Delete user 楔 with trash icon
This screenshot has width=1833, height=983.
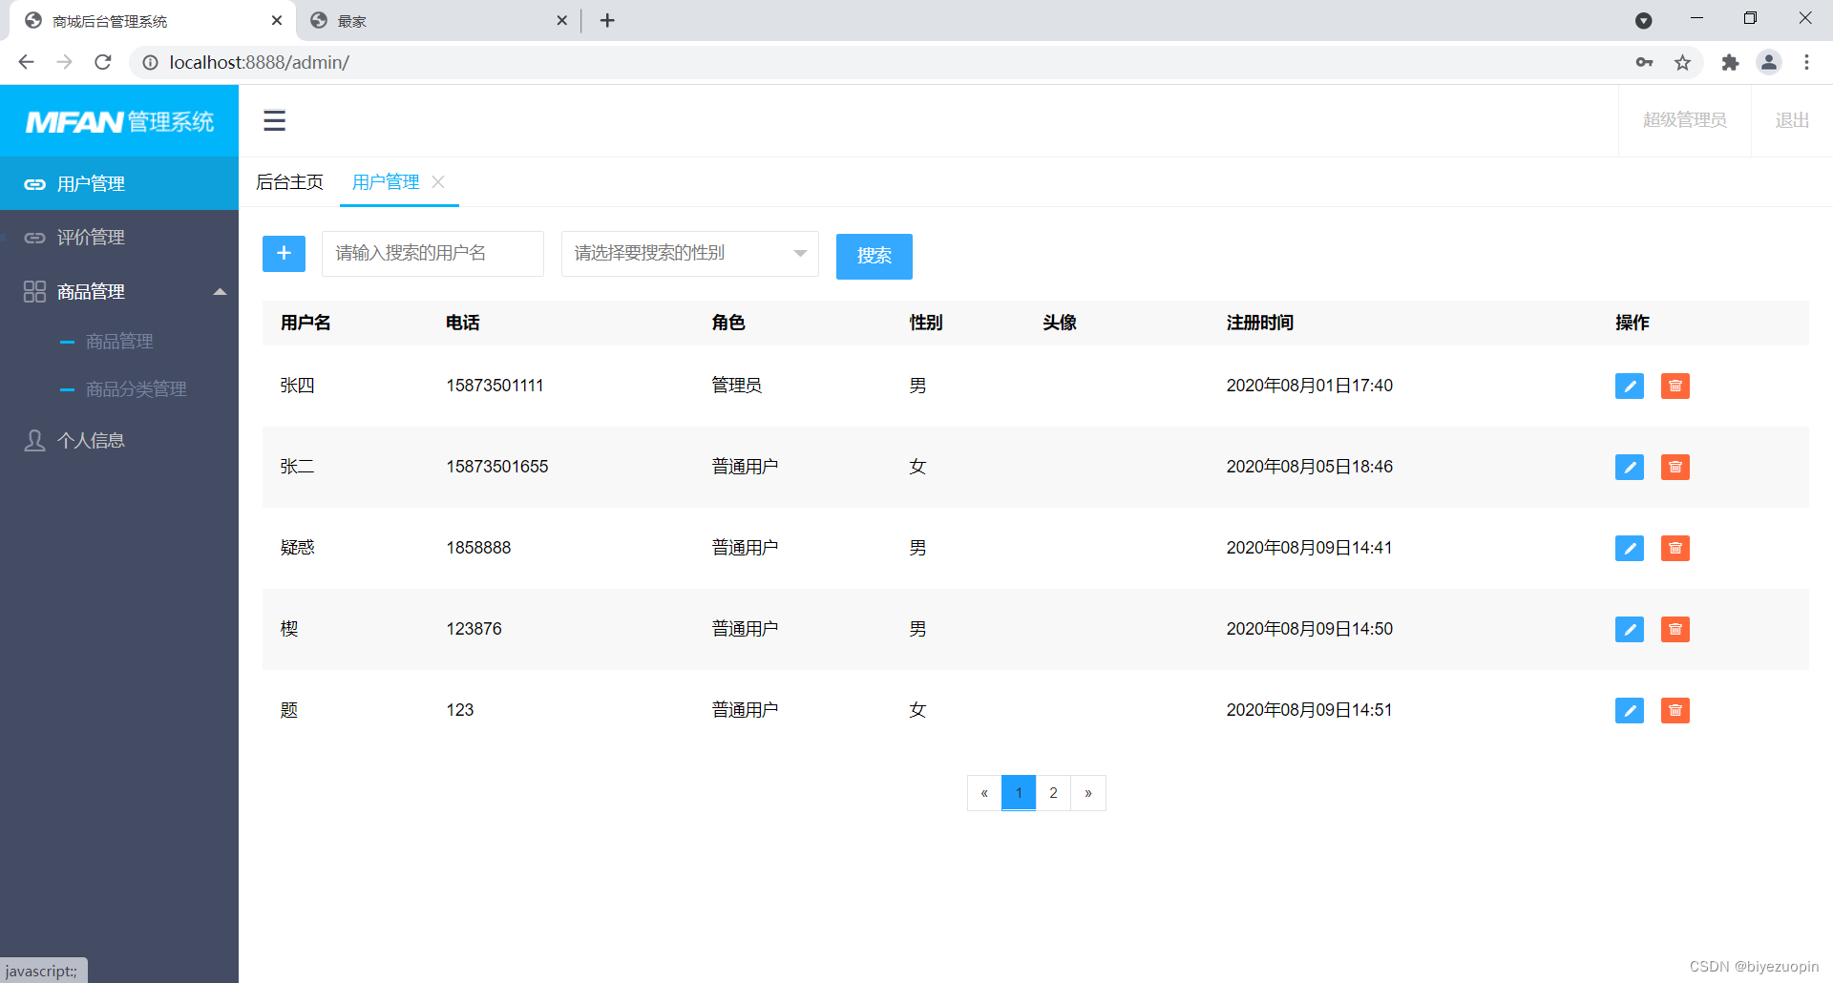[1675, 630]
